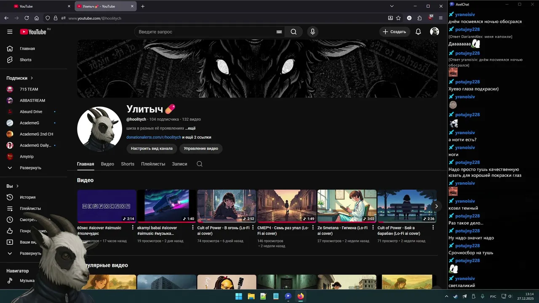The height and width of the screenshot is (303, 539).
Task: Close the Улитыч YouTube browser tab
Action: click(132, 6)
